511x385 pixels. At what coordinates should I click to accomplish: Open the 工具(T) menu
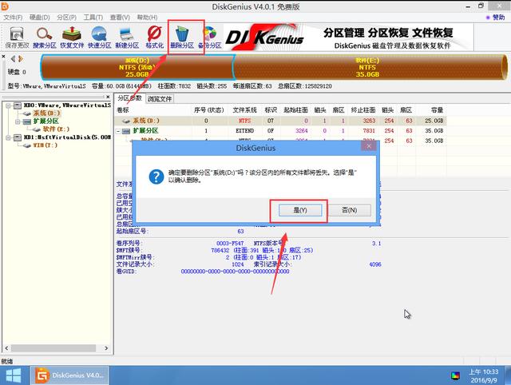pos(93,18)
